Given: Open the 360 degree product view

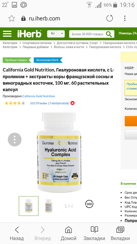Looking at the screenshot, I should pos(89,204).
